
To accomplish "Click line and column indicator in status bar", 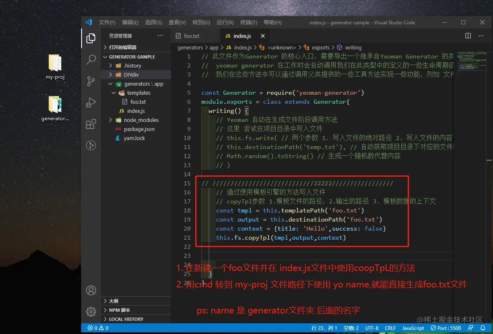I will coord(324,328).
